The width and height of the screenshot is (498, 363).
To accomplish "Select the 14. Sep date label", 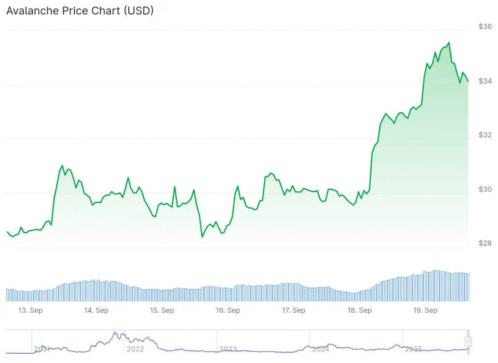I will [x=96, y=310].
